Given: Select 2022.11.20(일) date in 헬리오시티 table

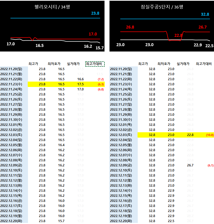Looking at the screenshot, I should (11, 69).
